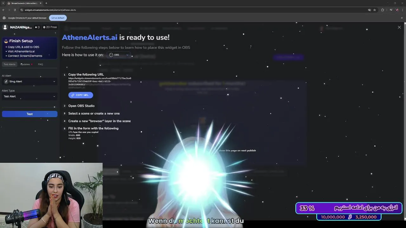Click the crossed-eye tracking icon in address bar
This screenshot has width=406, height=228.
click(369, 10)
